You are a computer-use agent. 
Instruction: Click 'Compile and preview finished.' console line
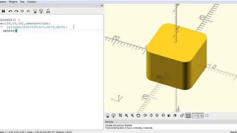118,126
